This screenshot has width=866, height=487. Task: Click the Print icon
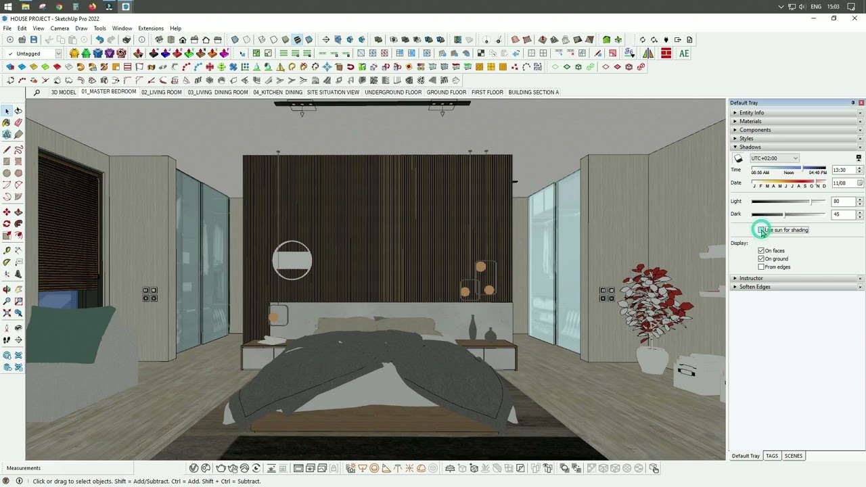click(127, 40)
